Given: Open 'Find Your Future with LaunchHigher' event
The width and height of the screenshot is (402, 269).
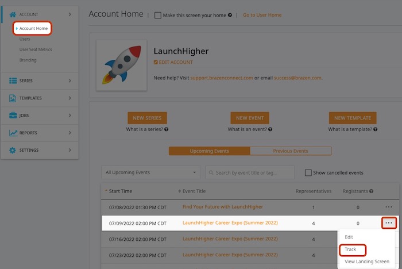Looking at the screenshot, I should point(223,207).
